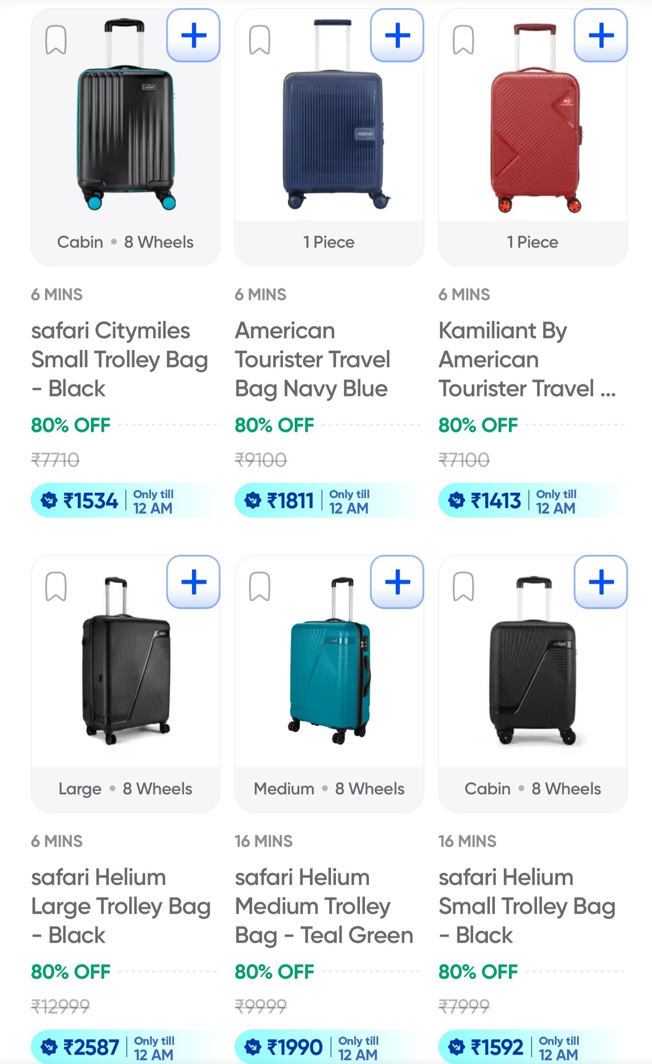Add safari Helium Small Black bag to cart

(601, 582)
